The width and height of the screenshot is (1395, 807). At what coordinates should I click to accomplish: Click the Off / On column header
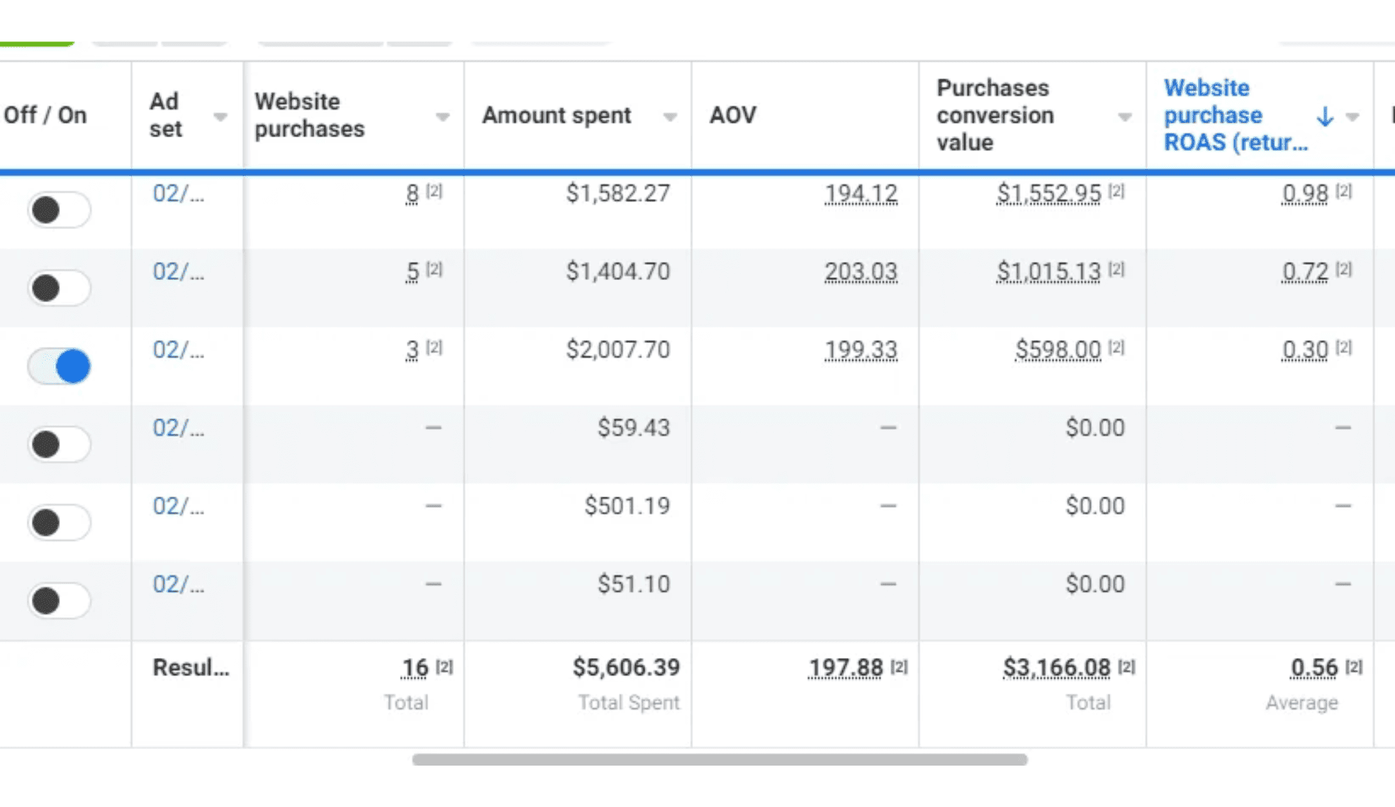coord(46,115)
